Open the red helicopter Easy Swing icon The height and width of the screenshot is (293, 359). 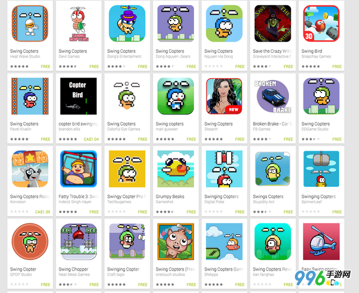321,241
